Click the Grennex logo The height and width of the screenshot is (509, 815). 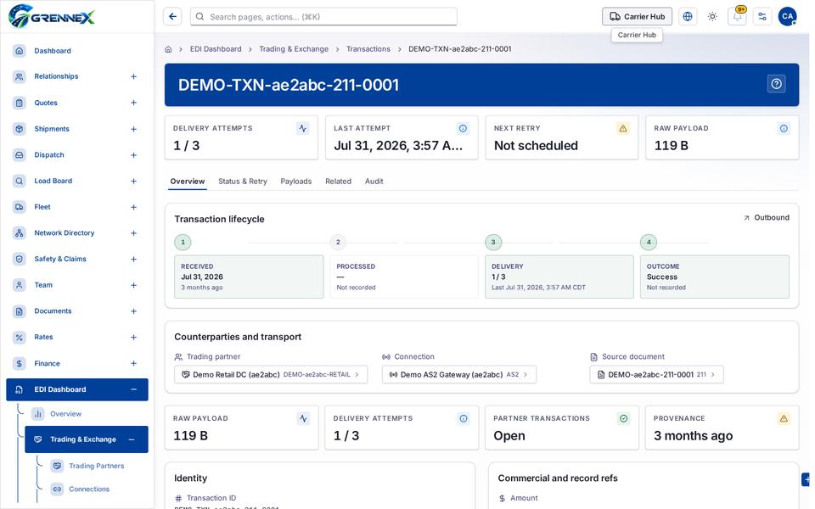click(x=52, y=16)
